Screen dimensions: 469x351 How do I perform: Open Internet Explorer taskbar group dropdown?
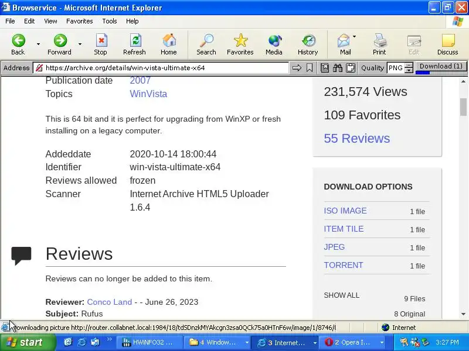[x=315, y=343]
